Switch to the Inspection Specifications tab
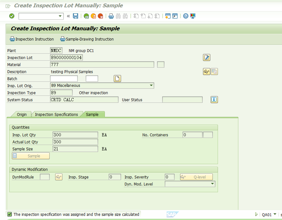Screen dimensions: 282x220 point(56,115)
